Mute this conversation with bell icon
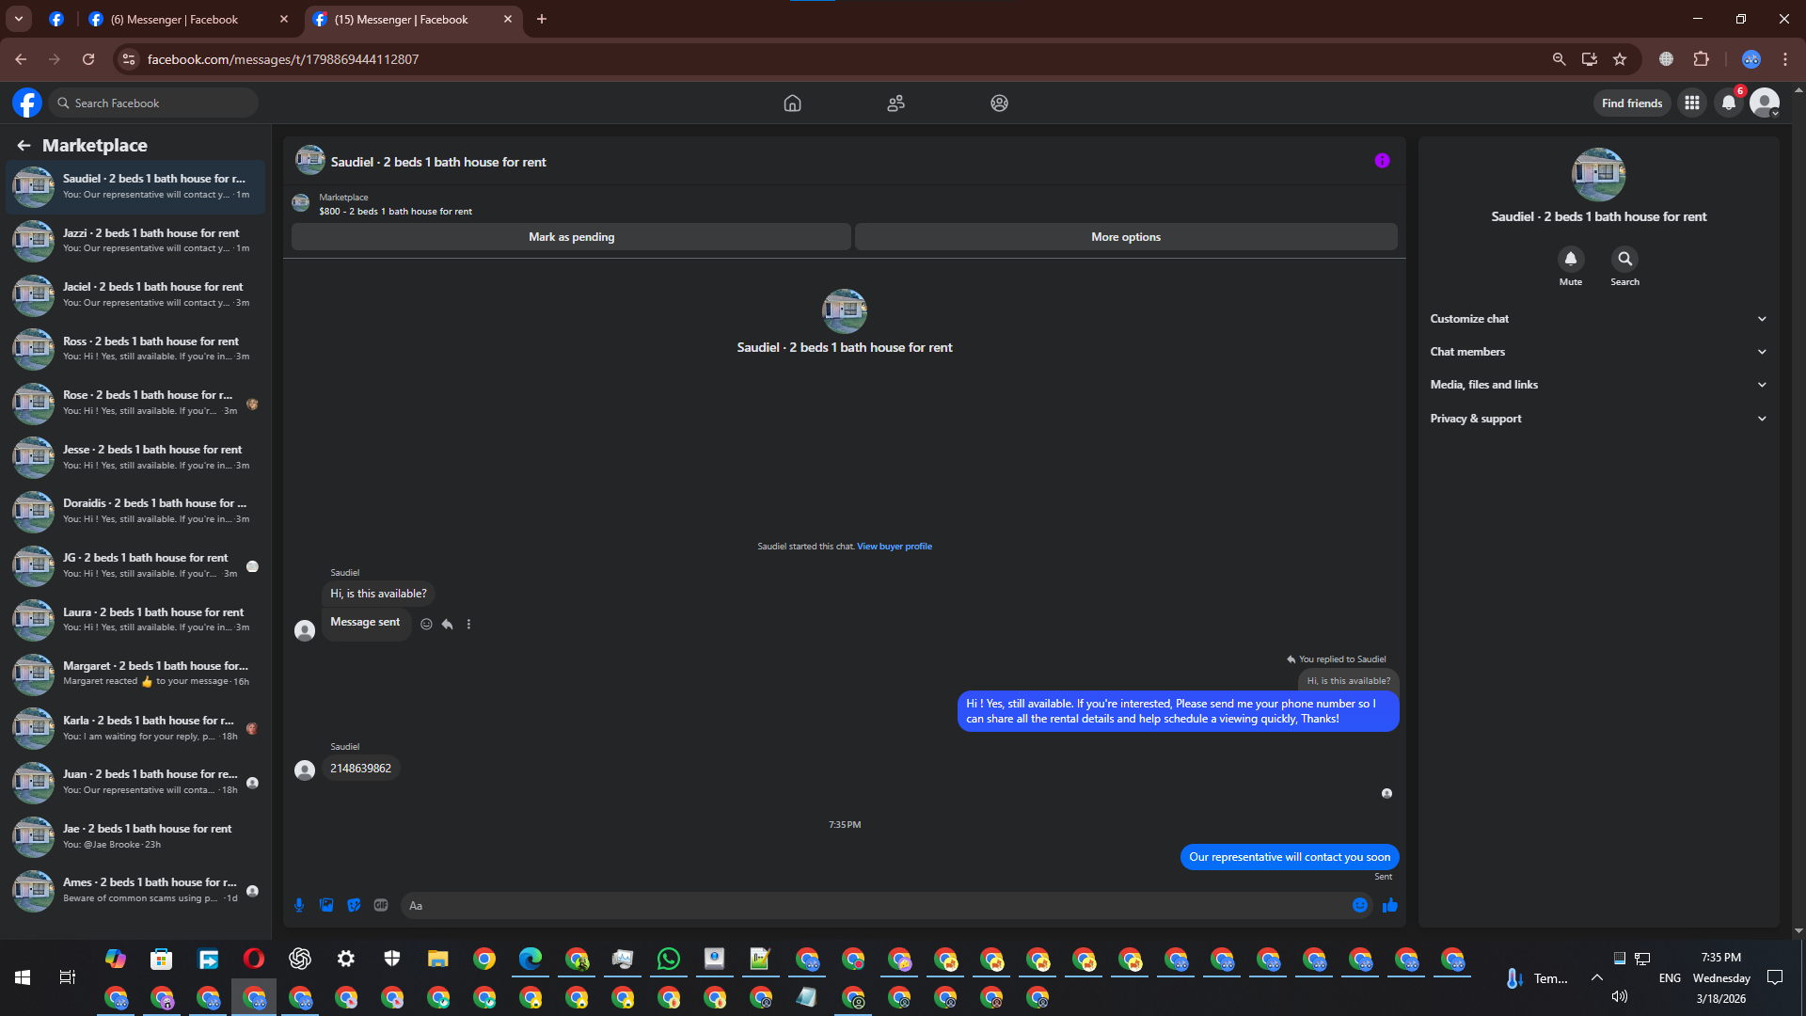The image size is (1806, 1016). pyautogui.click(x=1571, y=259)
